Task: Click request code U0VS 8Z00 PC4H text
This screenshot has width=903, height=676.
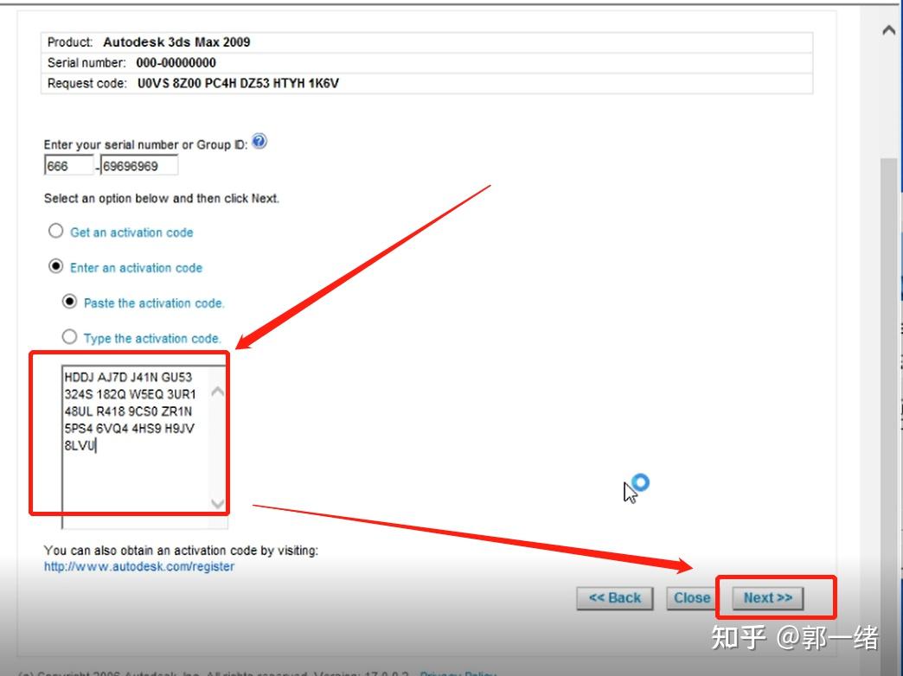Action: 238,84
